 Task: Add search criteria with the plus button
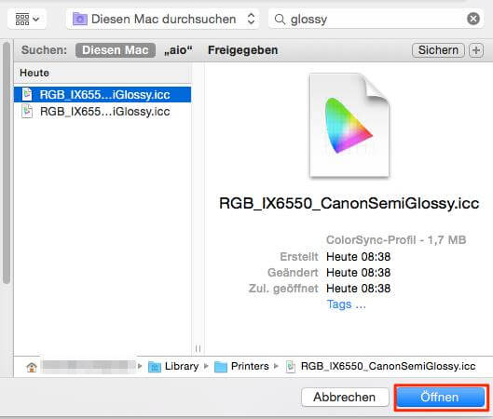coord(476,50)
